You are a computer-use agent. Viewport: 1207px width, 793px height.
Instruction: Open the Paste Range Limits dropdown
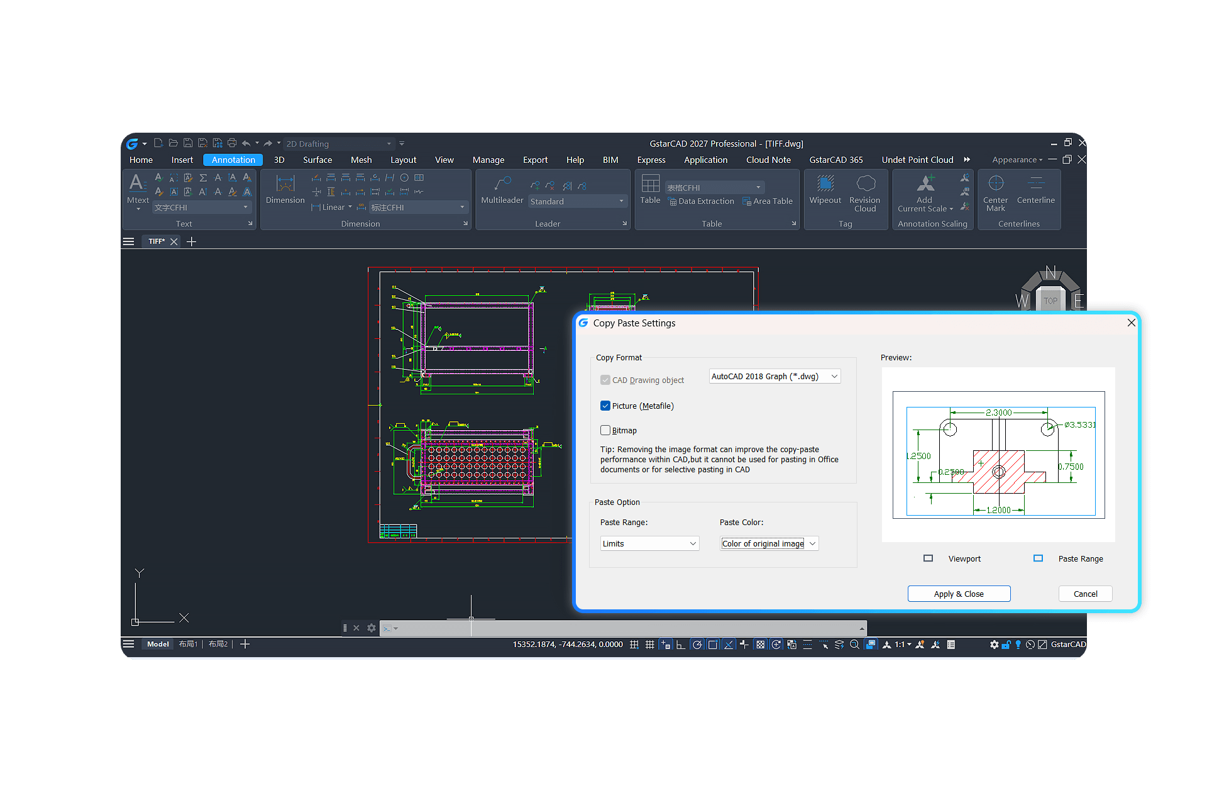click(x=650, y=543)
